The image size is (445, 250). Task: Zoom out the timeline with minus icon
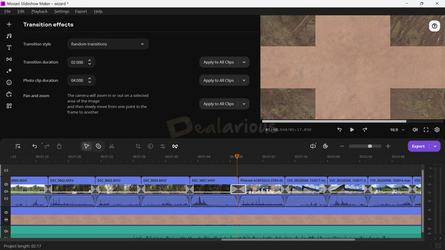pyautogui.click(x=342, y=146)
